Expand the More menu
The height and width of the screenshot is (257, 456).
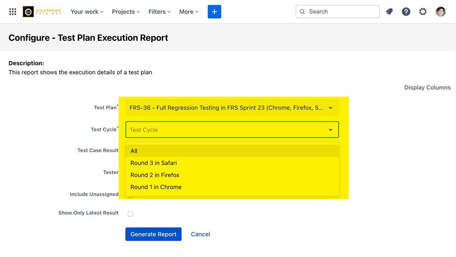pyautogui.click(x=189, y=12)
